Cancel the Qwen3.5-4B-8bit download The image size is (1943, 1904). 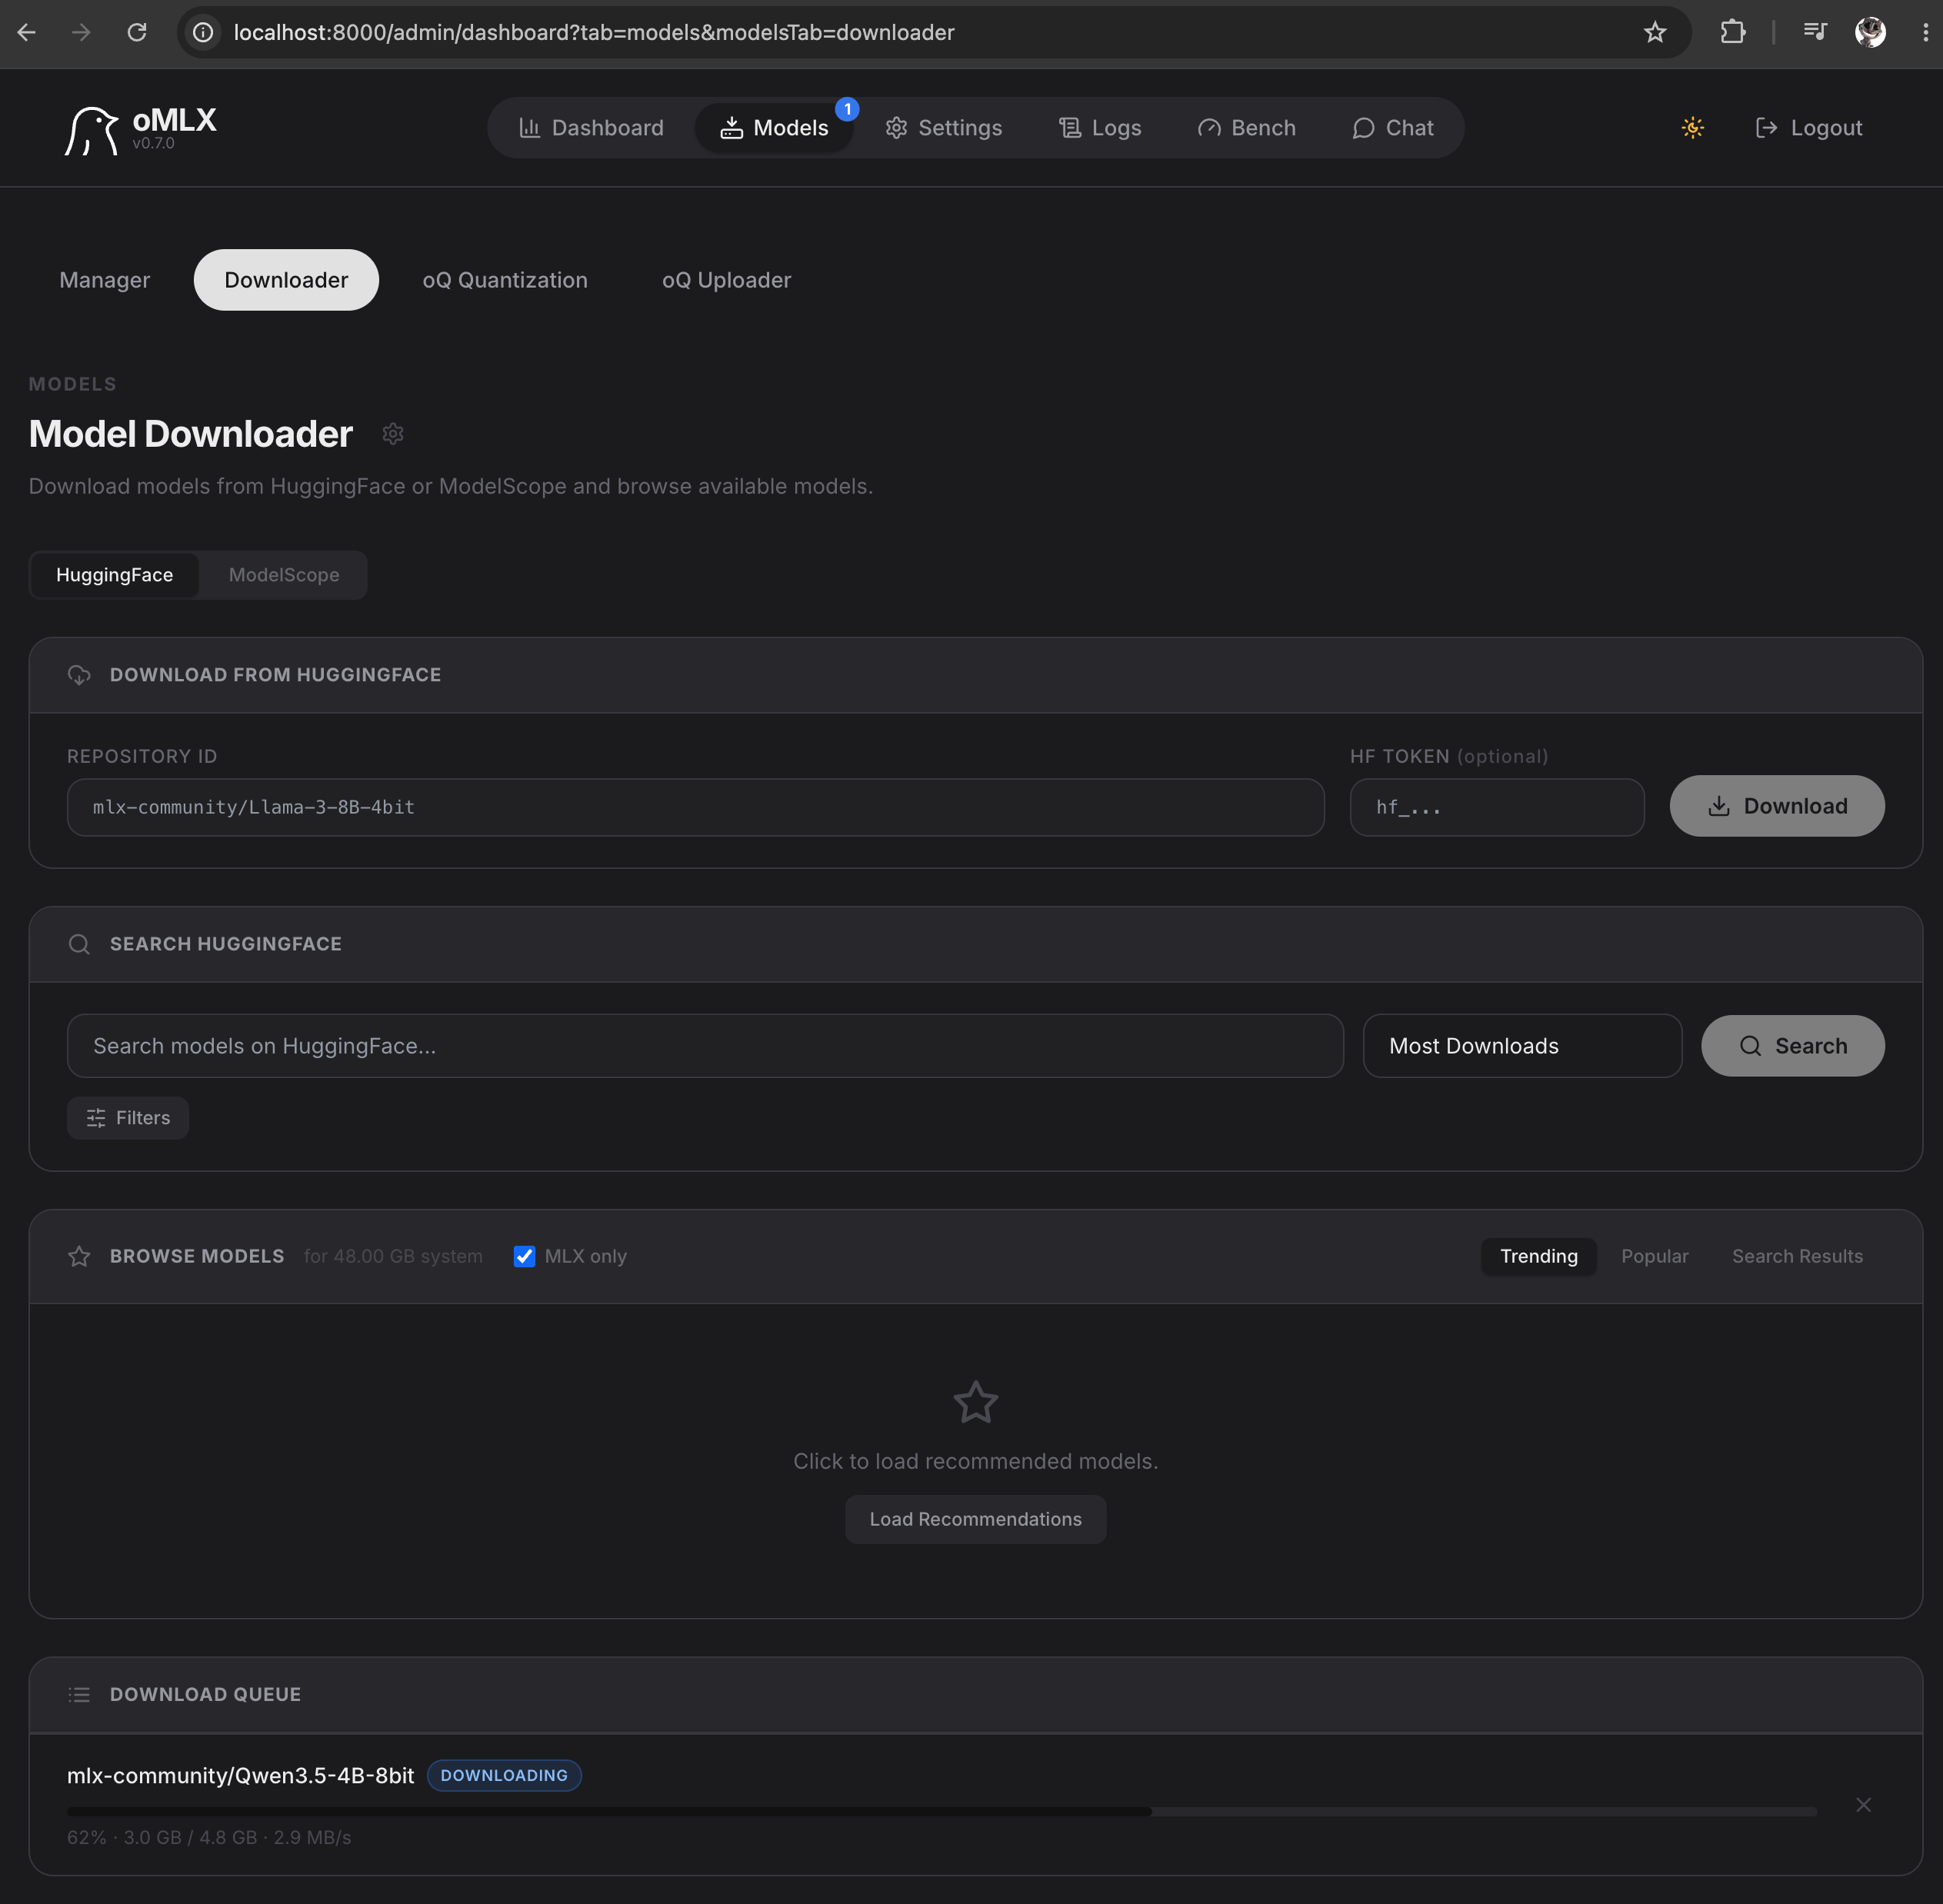1863,1805
